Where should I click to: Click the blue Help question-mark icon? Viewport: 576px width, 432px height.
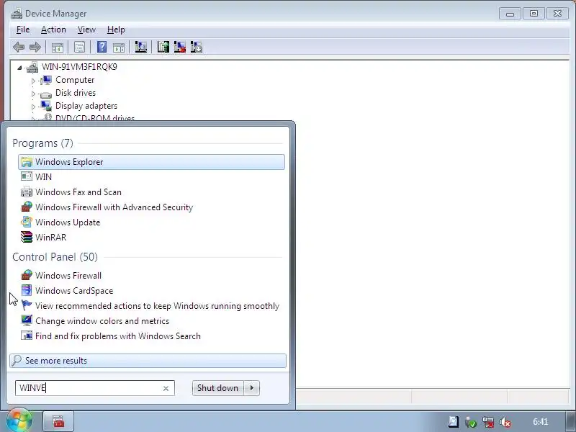pyautogui.click(x=102, y=47)
